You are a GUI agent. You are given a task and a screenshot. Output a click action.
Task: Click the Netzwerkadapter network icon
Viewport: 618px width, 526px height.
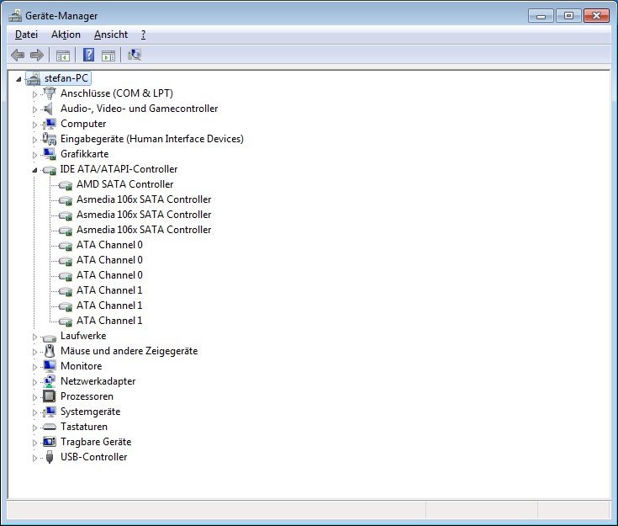coord(50,381)
